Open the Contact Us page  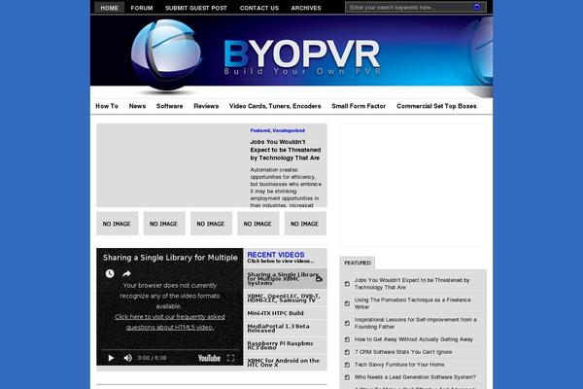point(259,8)
